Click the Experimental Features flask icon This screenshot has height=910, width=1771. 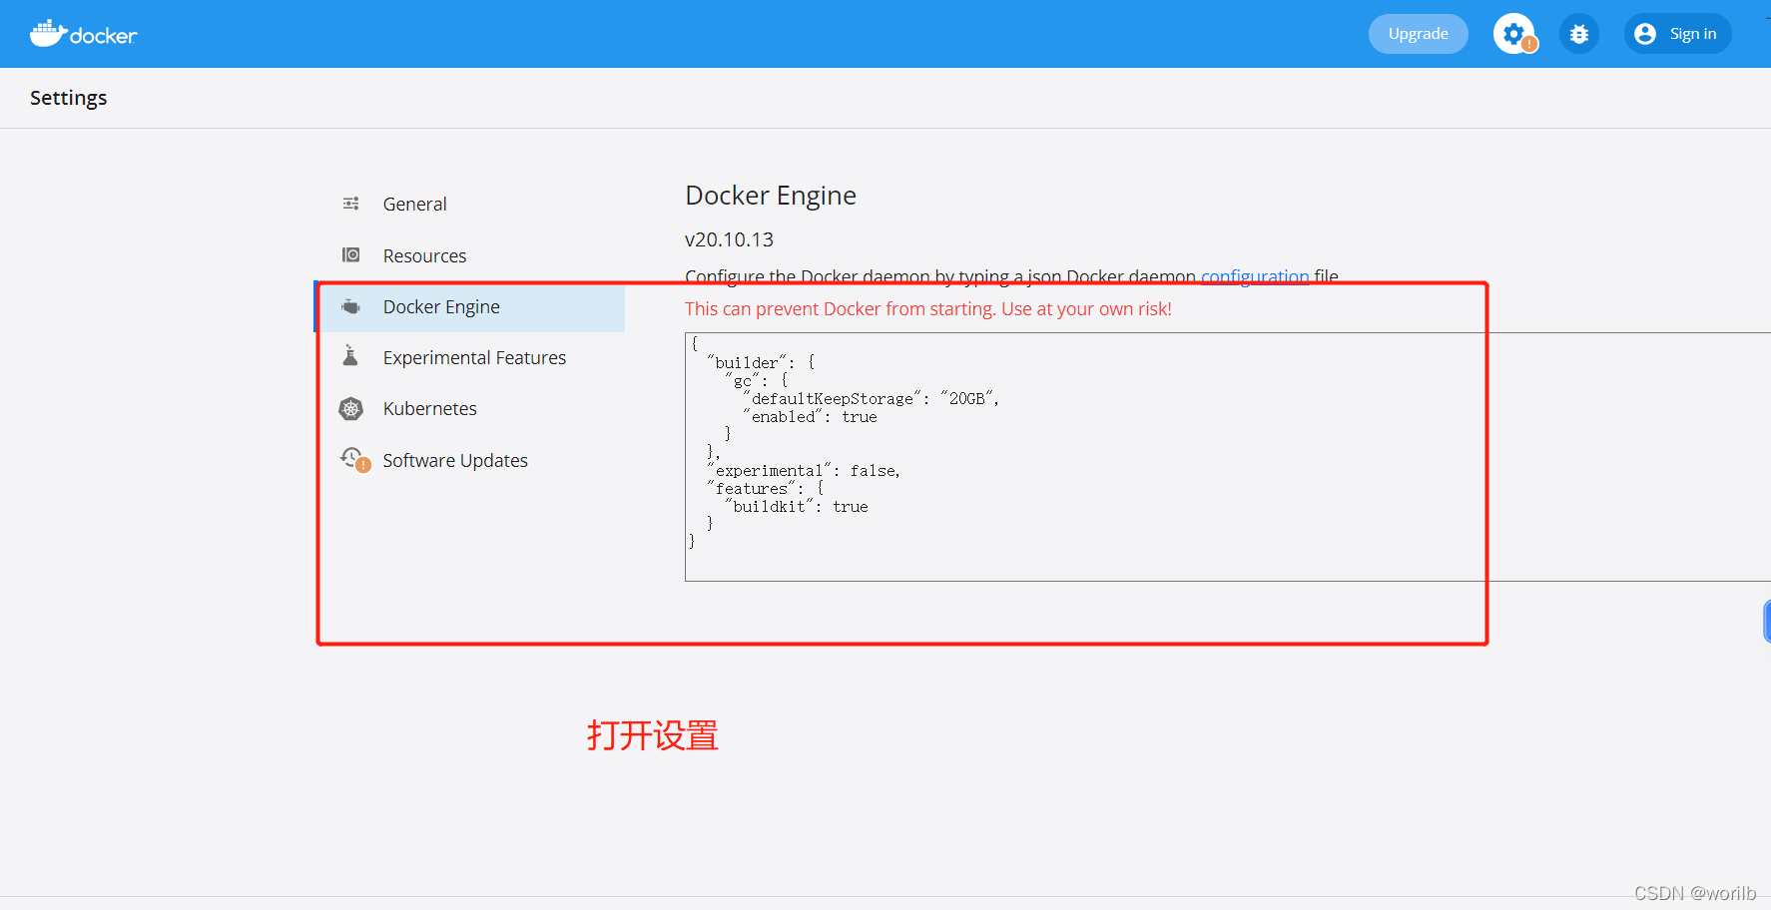350,356
